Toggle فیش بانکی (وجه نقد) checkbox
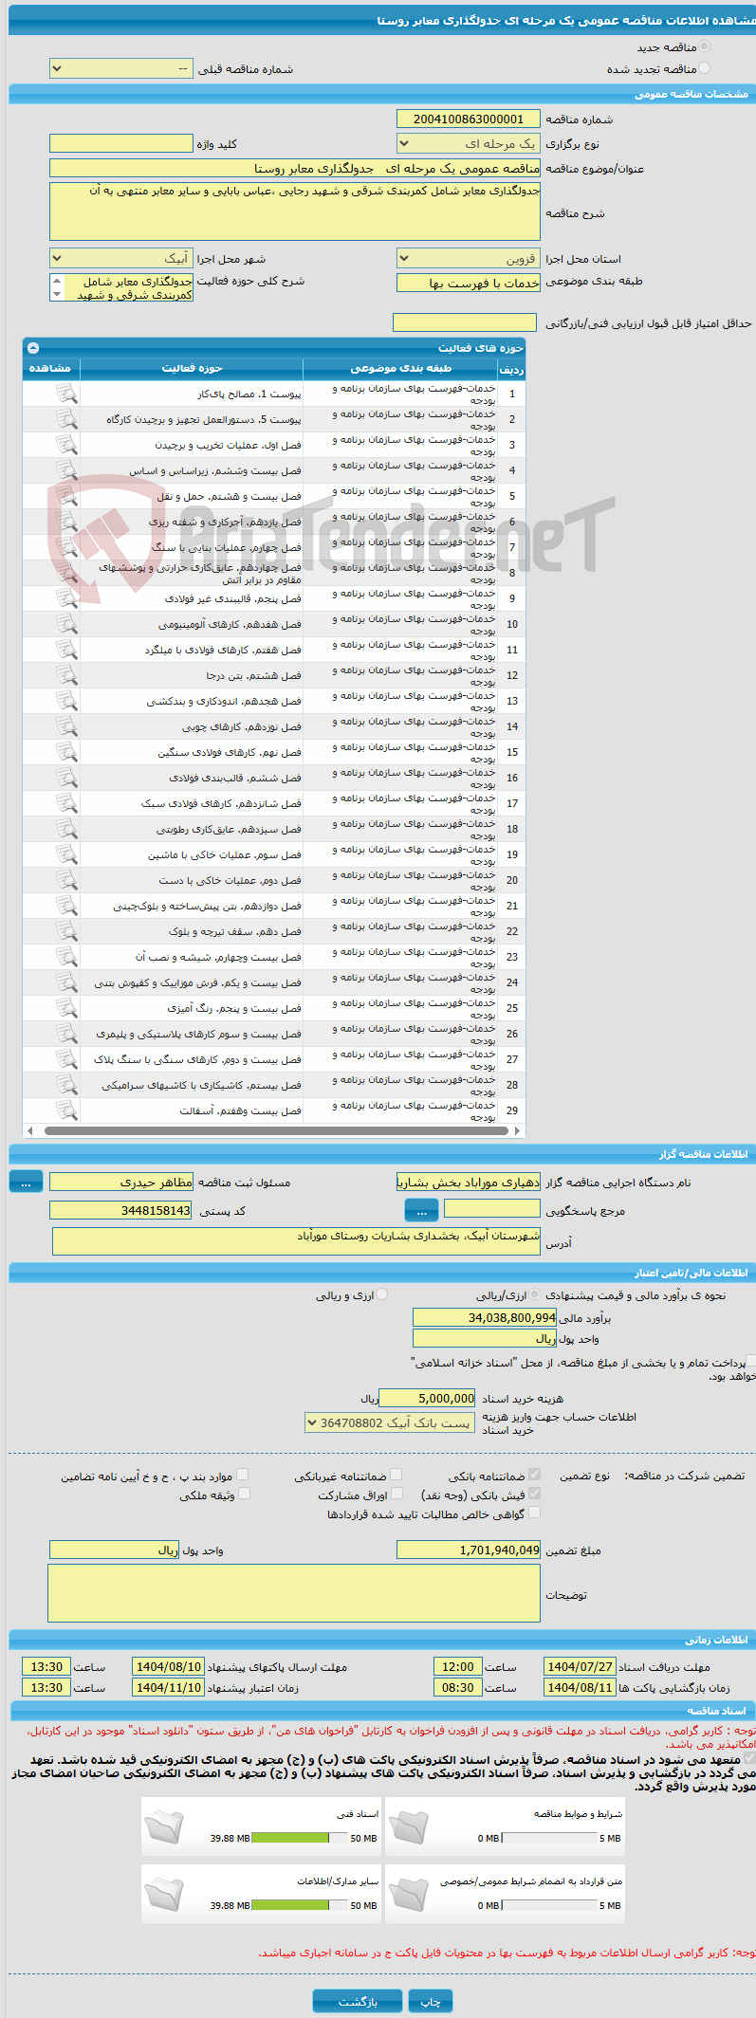756x2018 pixels. (535, 1494)
